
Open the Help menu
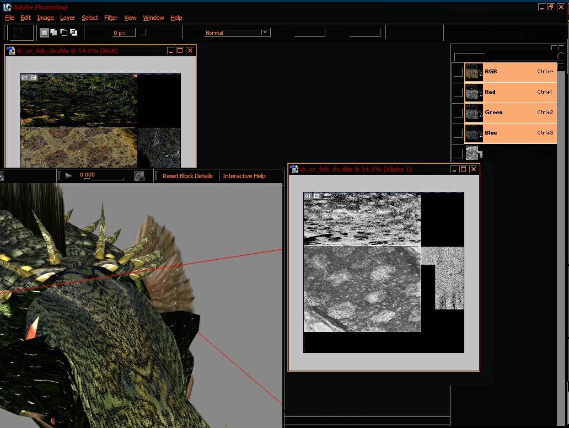click(176, 18)
